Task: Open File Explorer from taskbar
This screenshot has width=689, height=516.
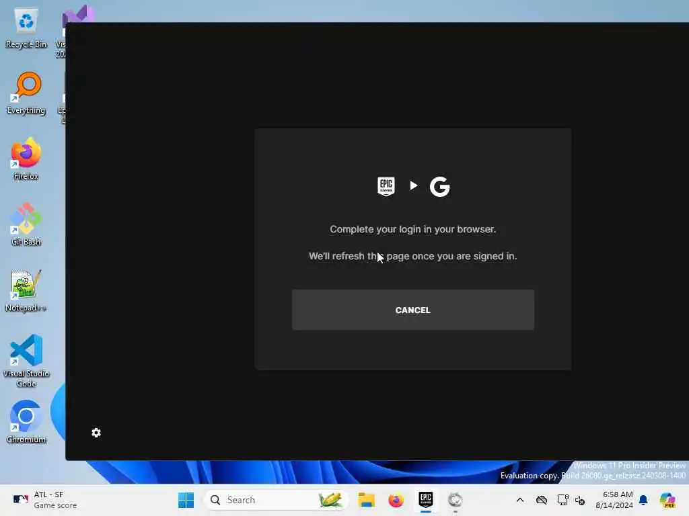Action: (x=366, y=500)
